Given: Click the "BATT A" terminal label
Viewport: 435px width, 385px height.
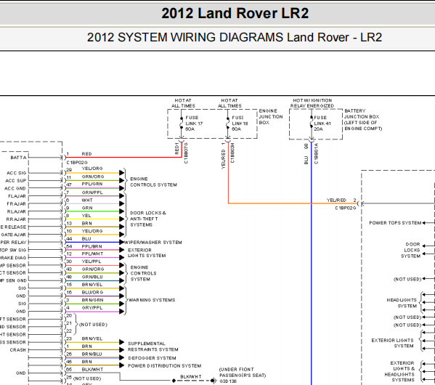Looking at the screenshot, I should point(18,158).
